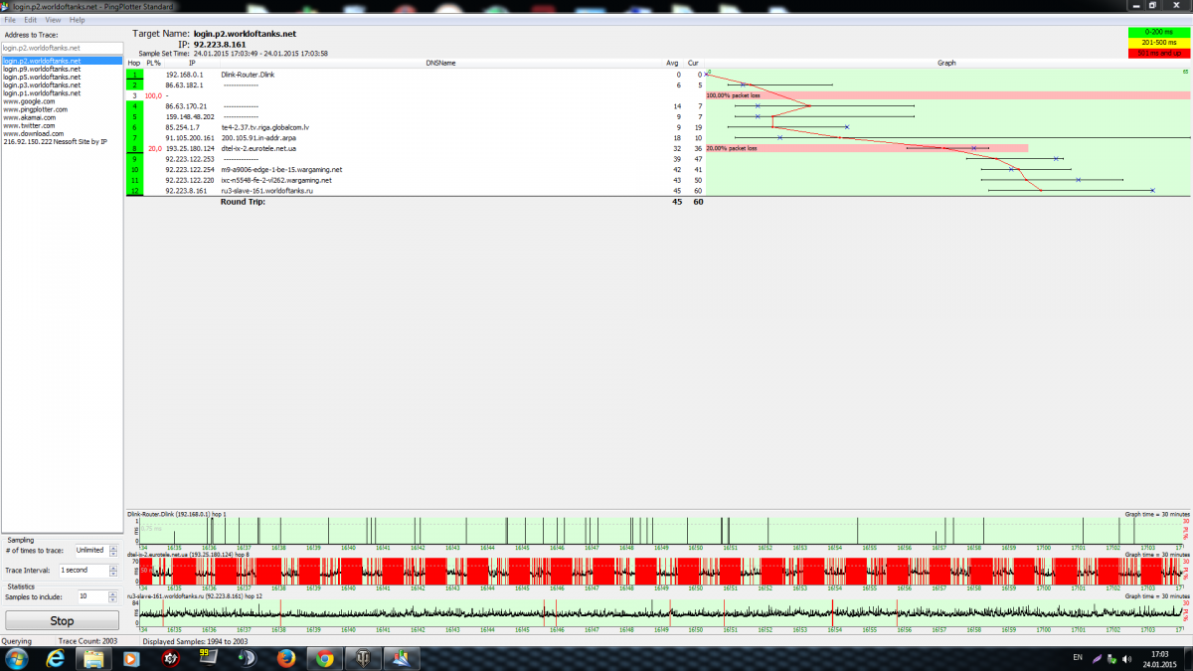This screenshot has height=671, width=1193.
Task: Open the View menu
Action: tap(53, 20)
